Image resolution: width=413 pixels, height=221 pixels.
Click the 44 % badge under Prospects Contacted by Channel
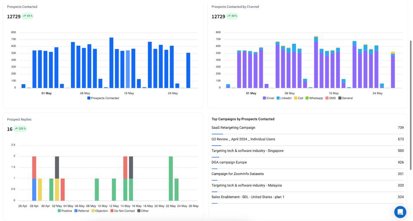click(x=232, y=16)
